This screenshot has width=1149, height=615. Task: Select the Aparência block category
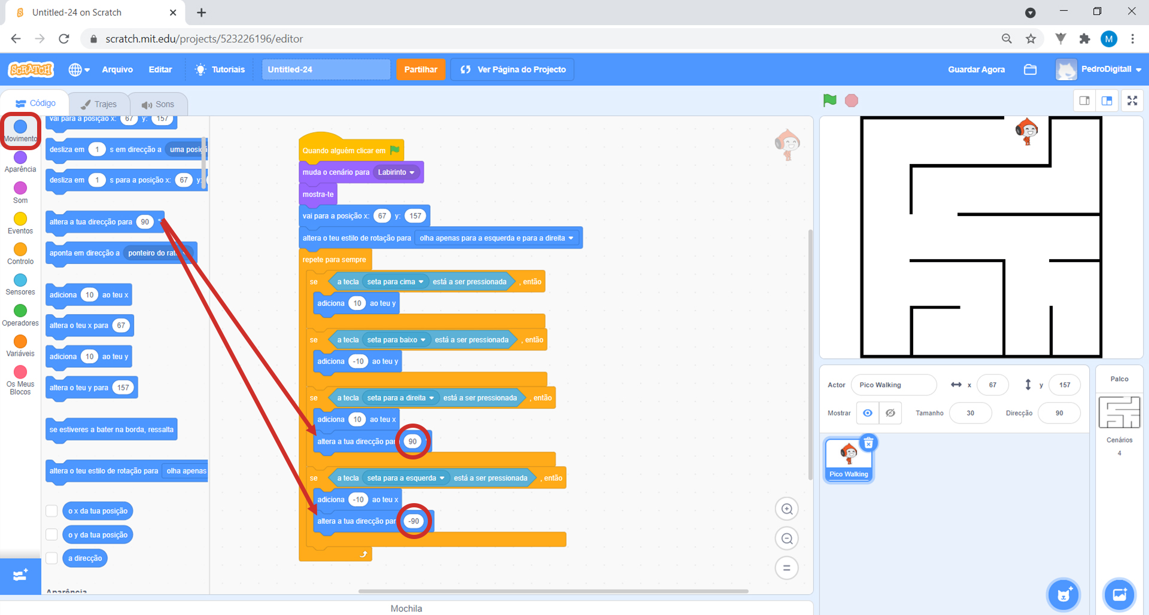click(x=20, y=162)
